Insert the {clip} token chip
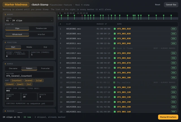 pos(39,80)
